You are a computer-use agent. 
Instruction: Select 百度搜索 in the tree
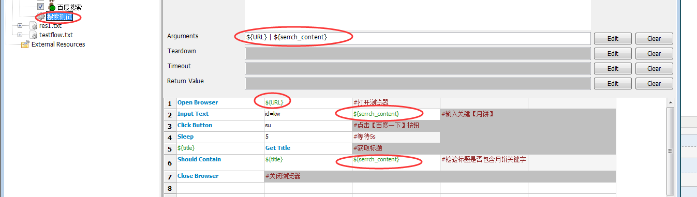[x=69, y=7]
